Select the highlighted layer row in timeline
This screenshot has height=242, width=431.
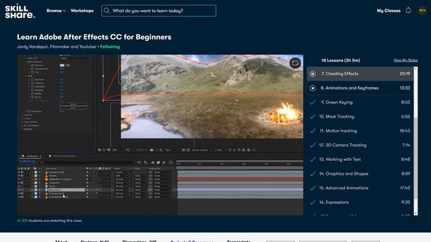pos(66,190)
